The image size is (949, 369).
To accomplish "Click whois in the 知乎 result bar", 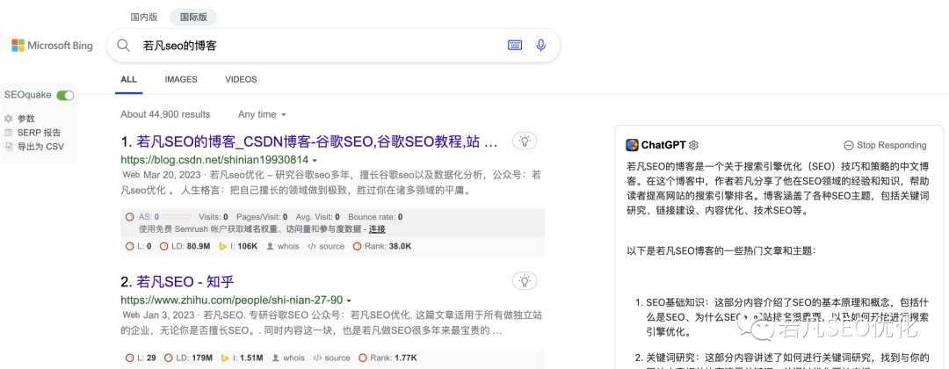I will point(289,358).
